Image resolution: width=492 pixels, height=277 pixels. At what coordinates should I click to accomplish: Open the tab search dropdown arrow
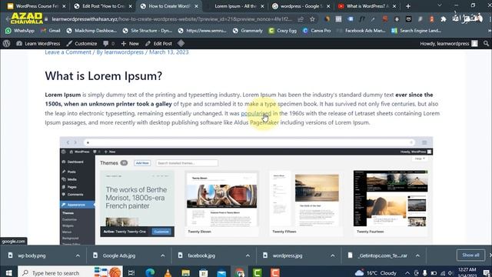(440, 5)
